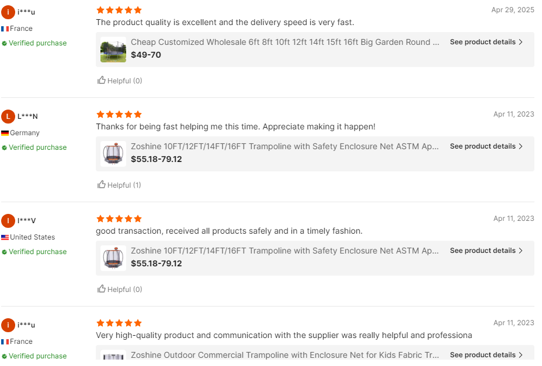Click l***V's orange avatar circle

[8, 221]
